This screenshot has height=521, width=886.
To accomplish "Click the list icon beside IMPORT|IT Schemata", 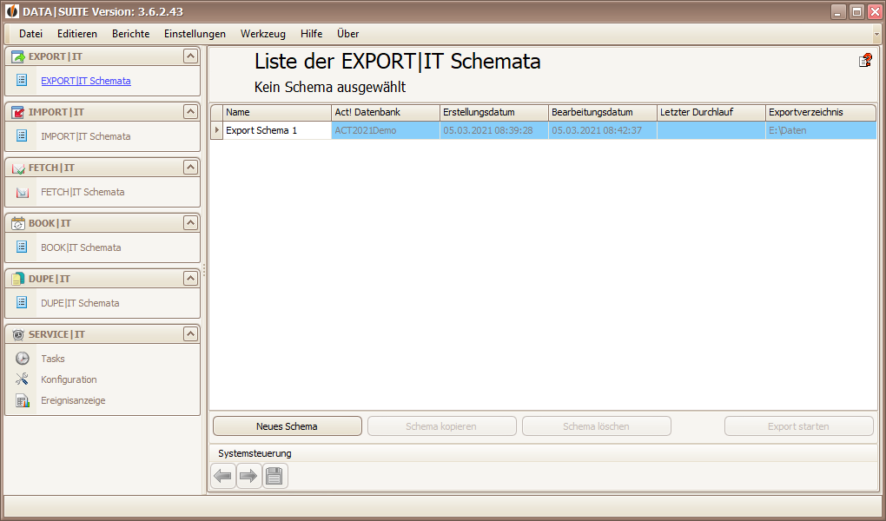I will pos(22,135).
